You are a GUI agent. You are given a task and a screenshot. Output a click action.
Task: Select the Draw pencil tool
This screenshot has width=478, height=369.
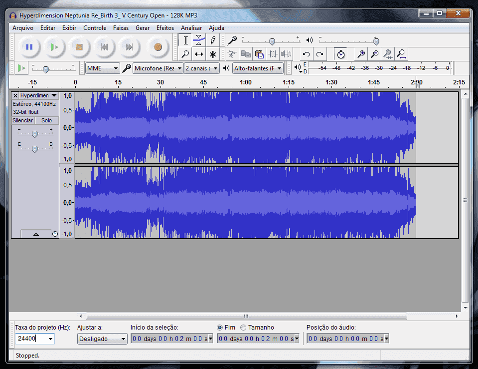213,40
